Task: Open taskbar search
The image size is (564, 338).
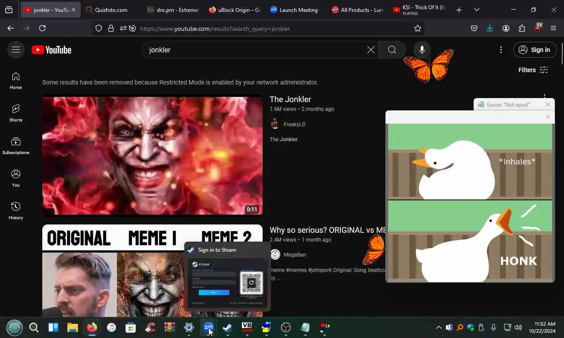Action: click(34, 327)
